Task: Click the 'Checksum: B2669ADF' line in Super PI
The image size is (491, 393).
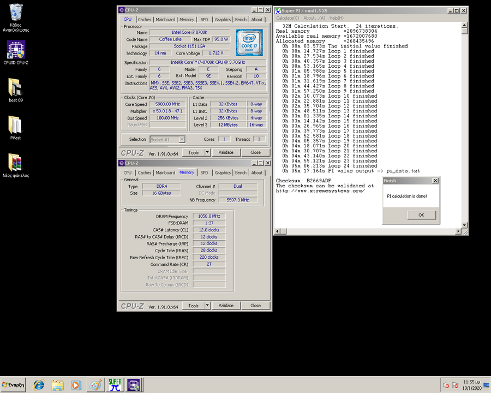Action: click(303, 181)
